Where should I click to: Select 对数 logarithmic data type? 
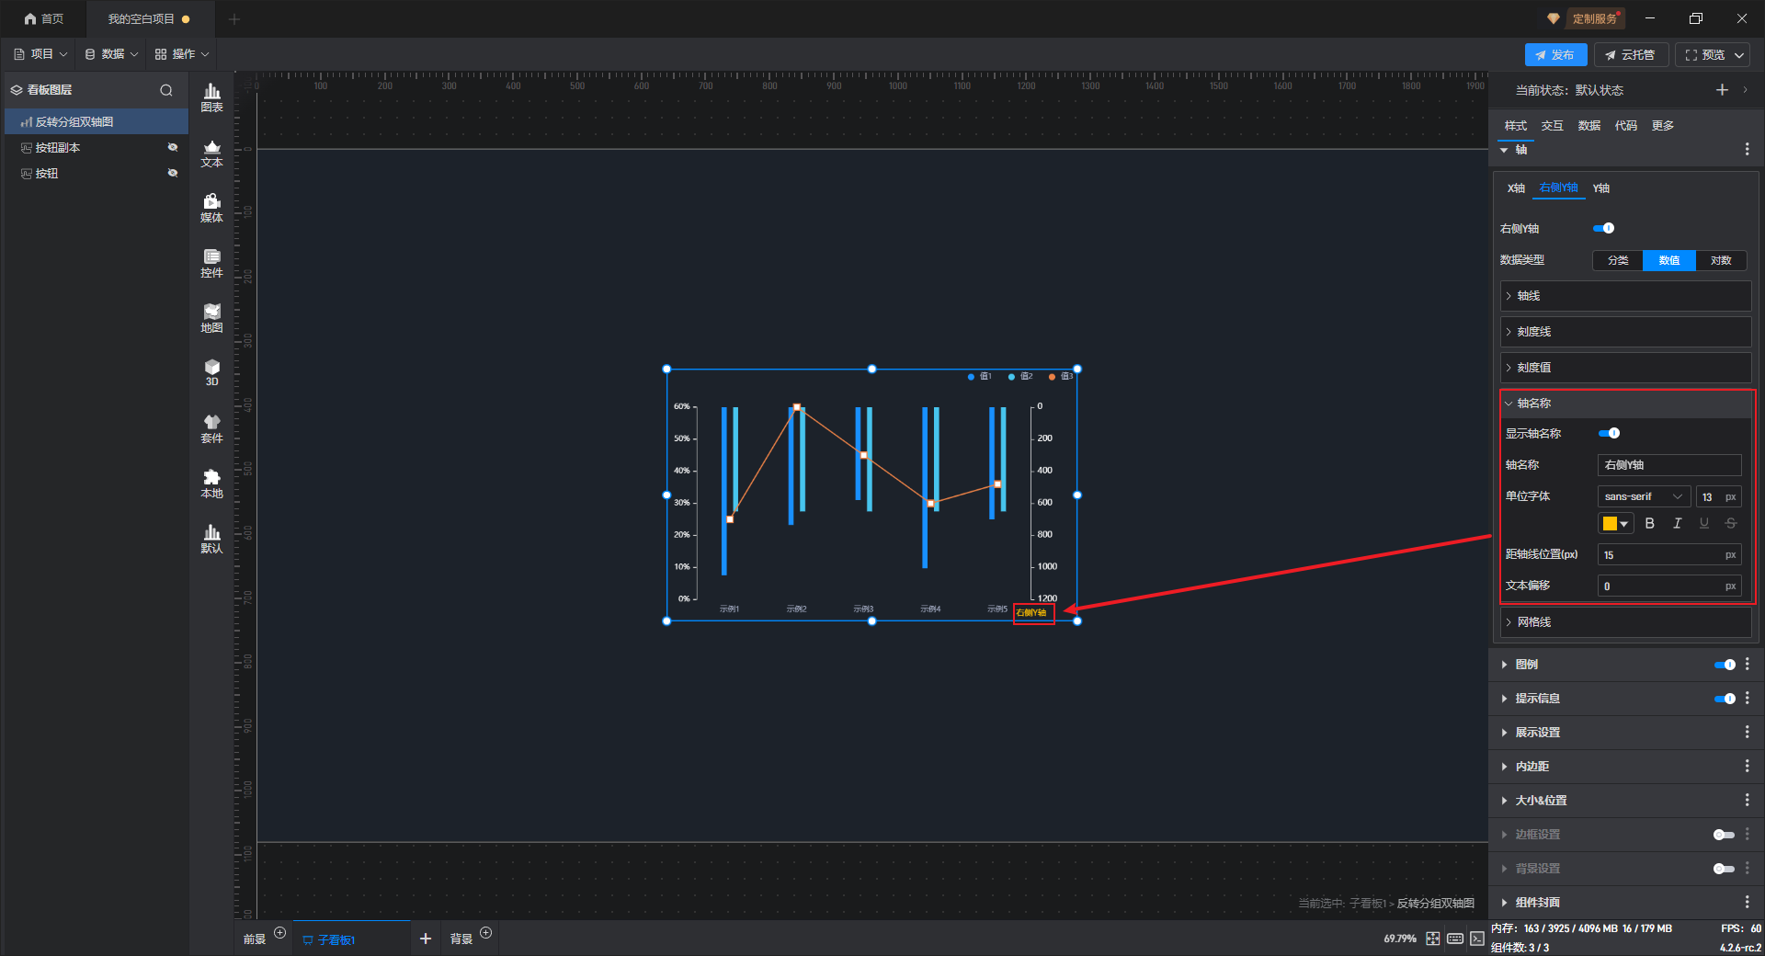coord(1721,260)
